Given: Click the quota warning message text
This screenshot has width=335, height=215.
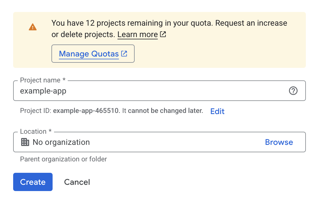Looking at the screenshot, I should [x=169, y=23].
